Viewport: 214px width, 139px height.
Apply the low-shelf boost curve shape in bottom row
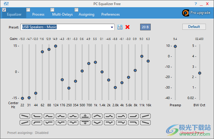[x=37, y=123]
